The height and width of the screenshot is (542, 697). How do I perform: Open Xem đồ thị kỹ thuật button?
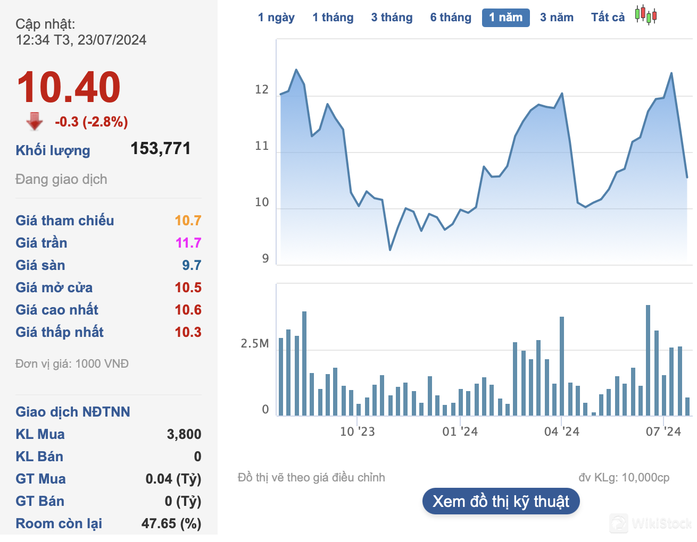tap(501, 501)
